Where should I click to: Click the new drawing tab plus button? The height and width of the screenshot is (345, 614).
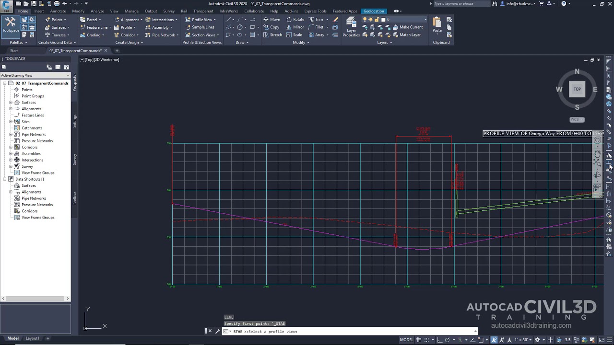pyautogui.click(x=117, y=51)
